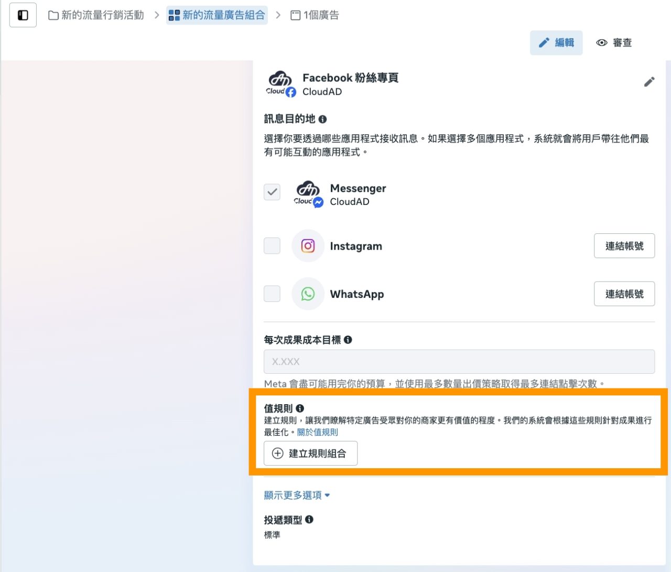
Task: Click the eye icon beside 審查
Action: 602,42
